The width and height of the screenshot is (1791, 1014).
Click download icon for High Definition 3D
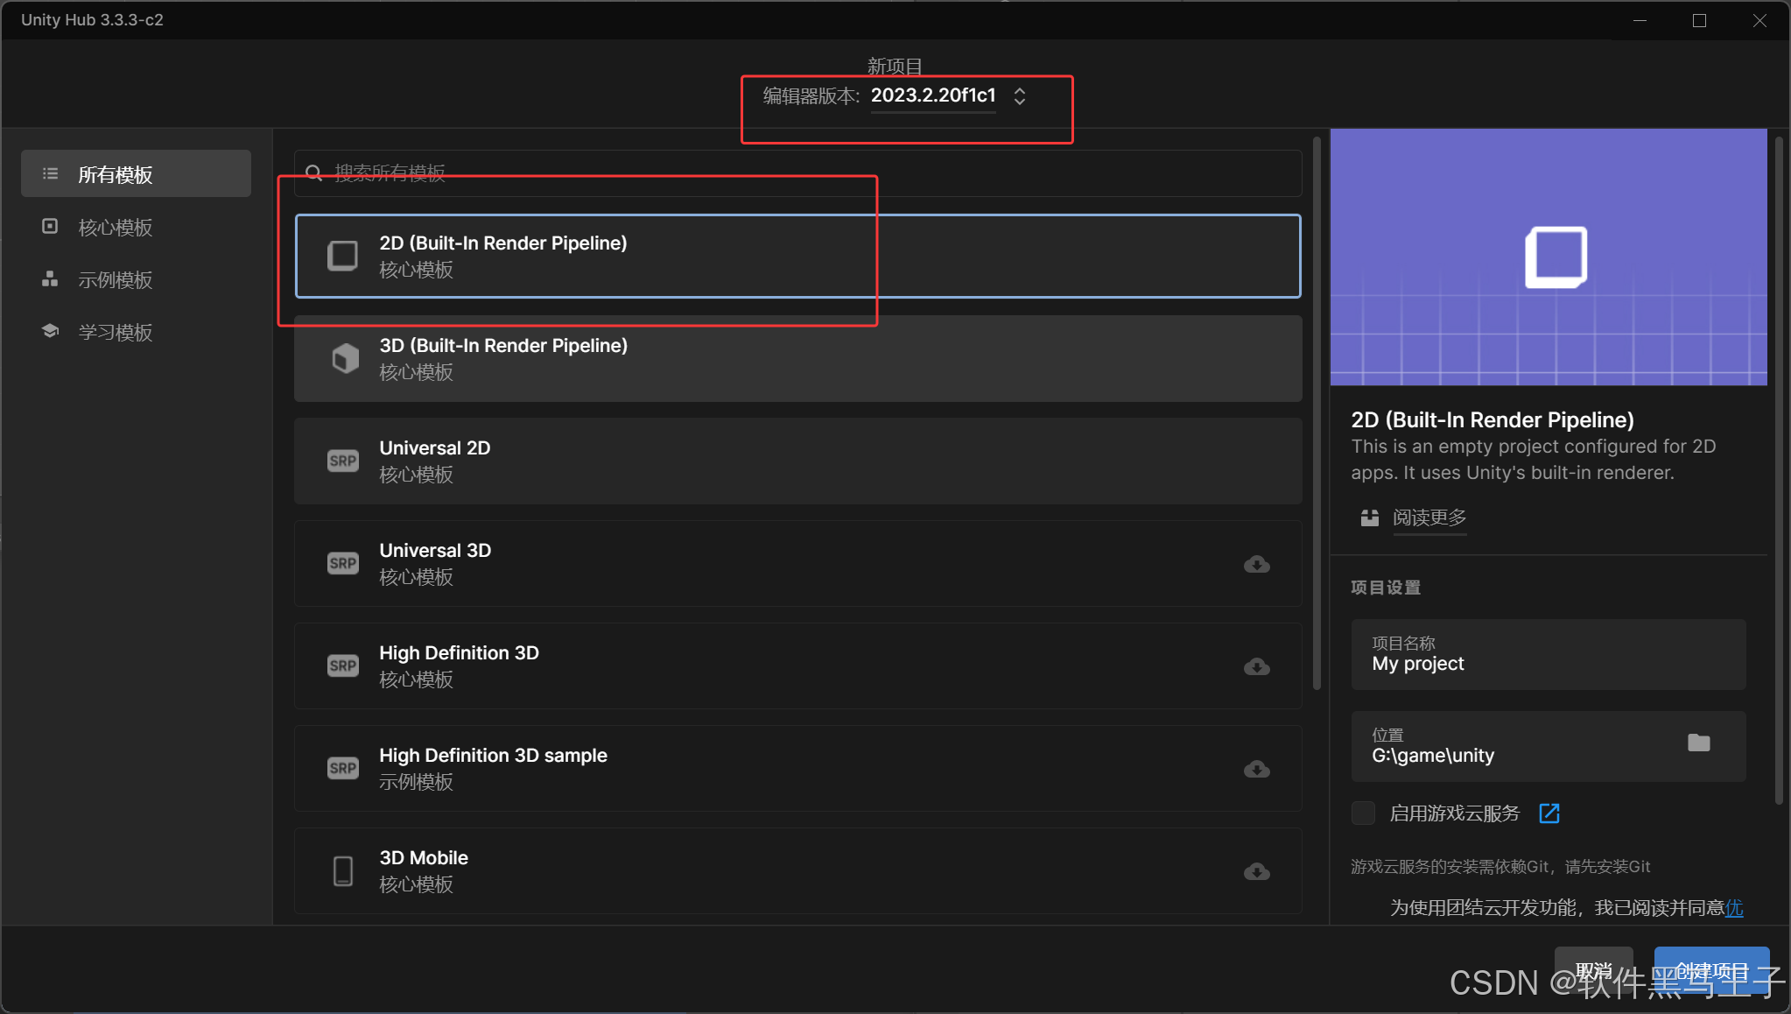click(x=1256, y=666)
